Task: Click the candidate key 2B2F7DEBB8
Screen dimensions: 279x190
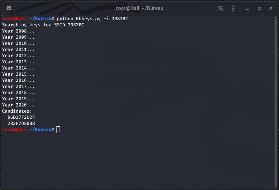Action: pyautogui.click(x=21, y=124)
